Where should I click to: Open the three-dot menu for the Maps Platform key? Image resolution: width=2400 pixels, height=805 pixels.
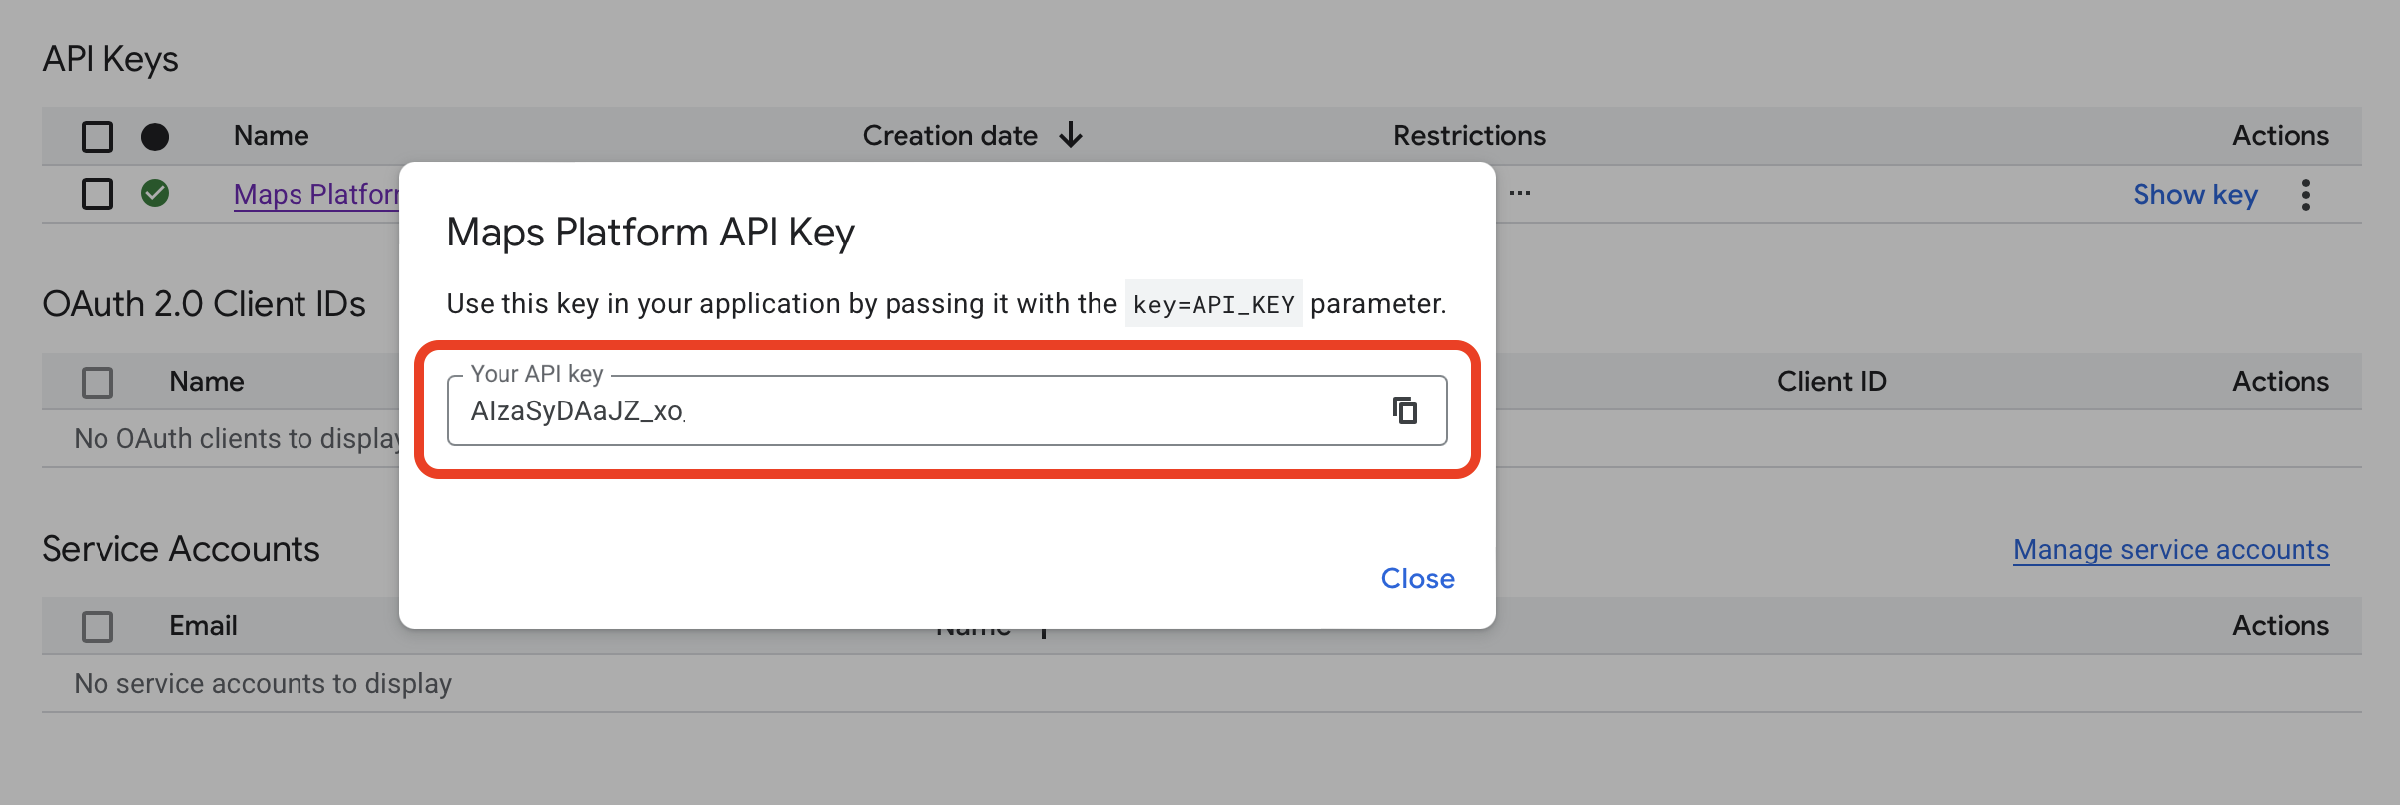pyautogui.click(x=2305, y=195)
